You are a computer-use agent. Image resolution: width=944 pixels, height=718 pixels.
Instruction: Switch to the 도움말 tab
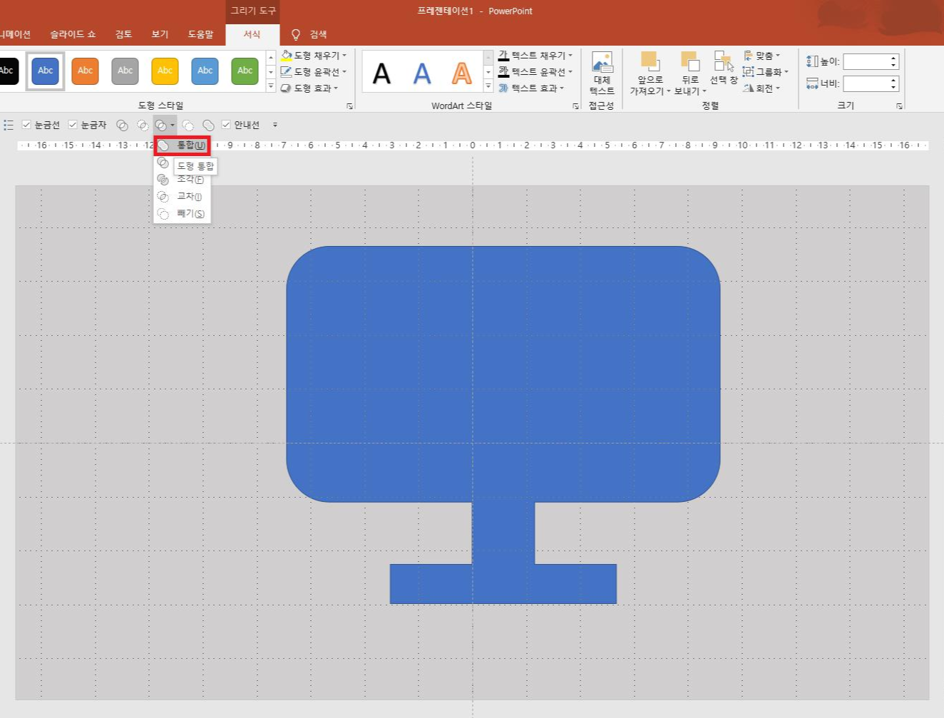(x=200, y=34)
